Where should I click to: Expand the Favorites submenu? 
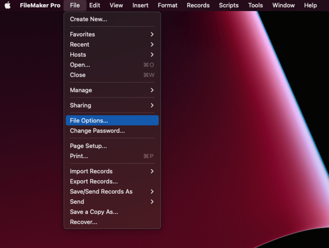(x=112, y=34)
